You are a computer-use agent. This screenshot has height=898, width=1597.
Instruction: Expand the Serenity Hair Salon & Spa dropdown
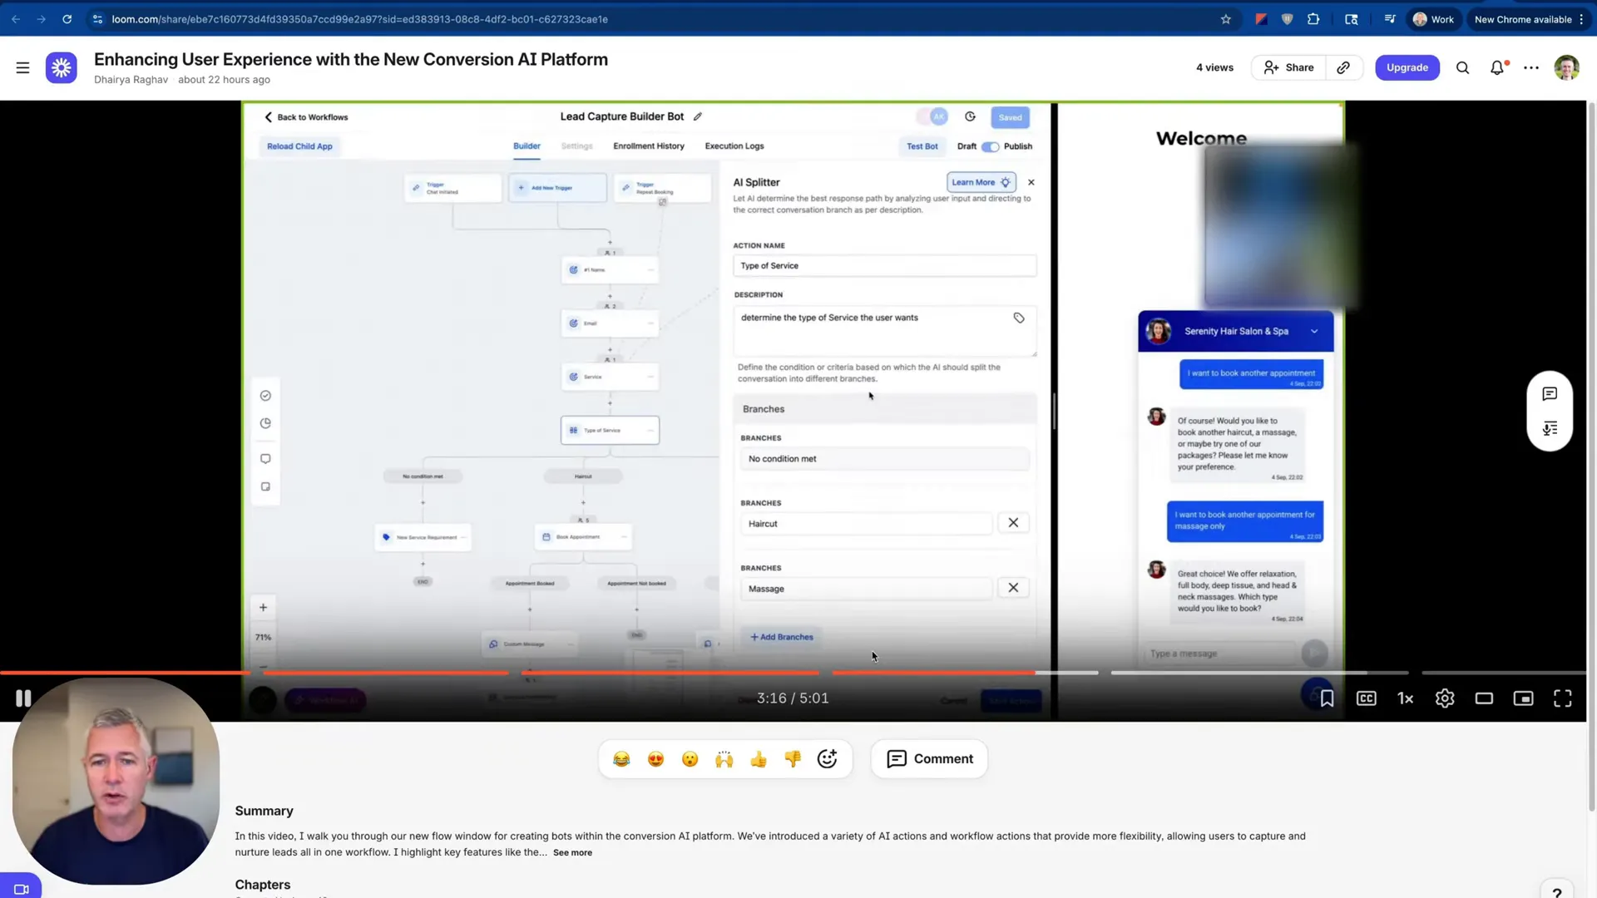click(1314, 331)
